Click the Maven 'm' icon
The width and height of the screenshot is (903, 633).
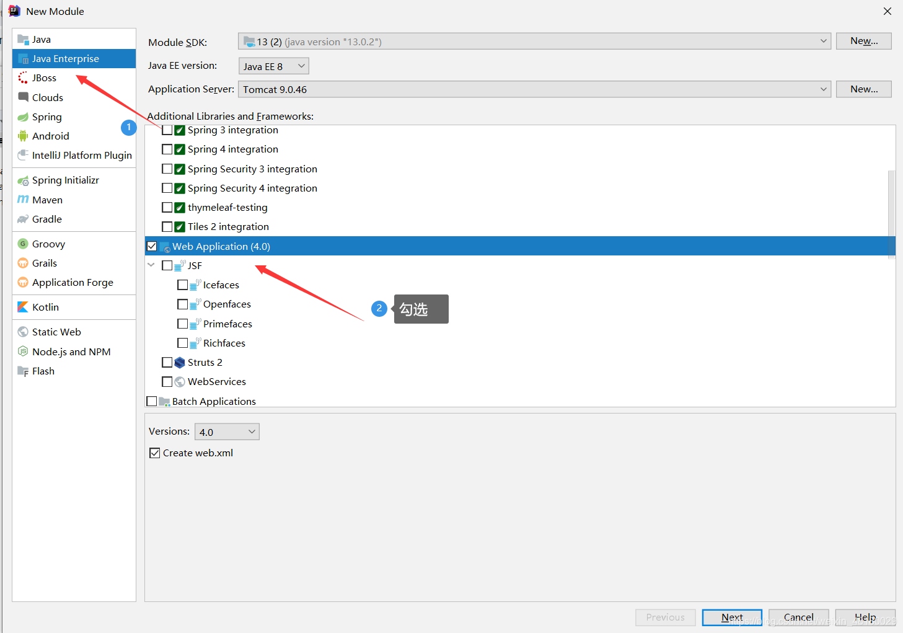(23, 200)
